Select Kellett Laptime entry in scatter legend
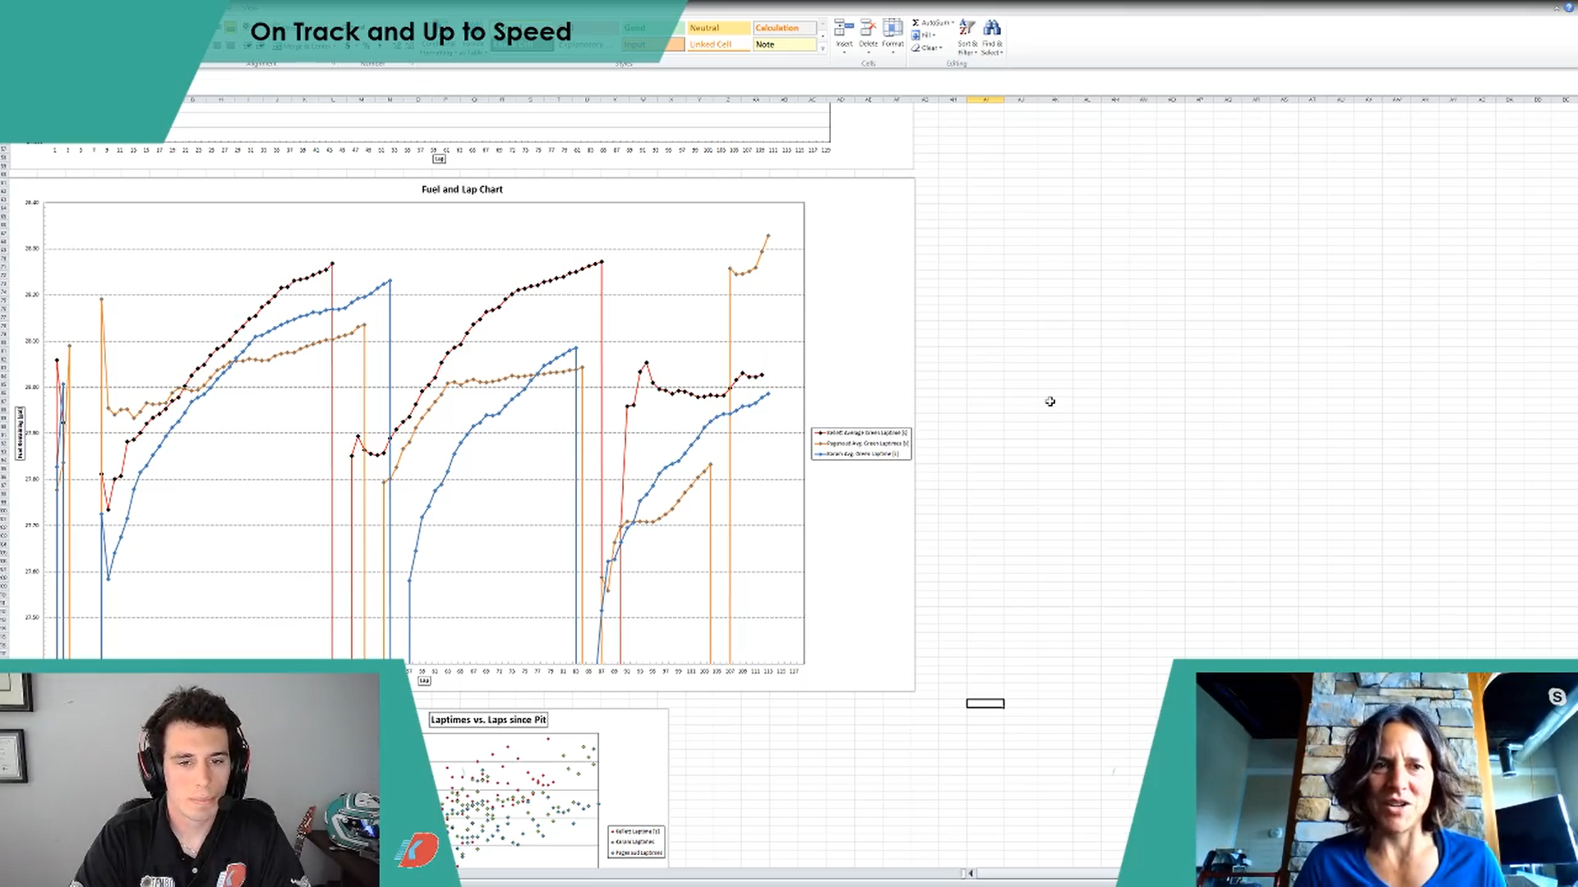This screenshot has width=1578, height=887. [636, 831]
